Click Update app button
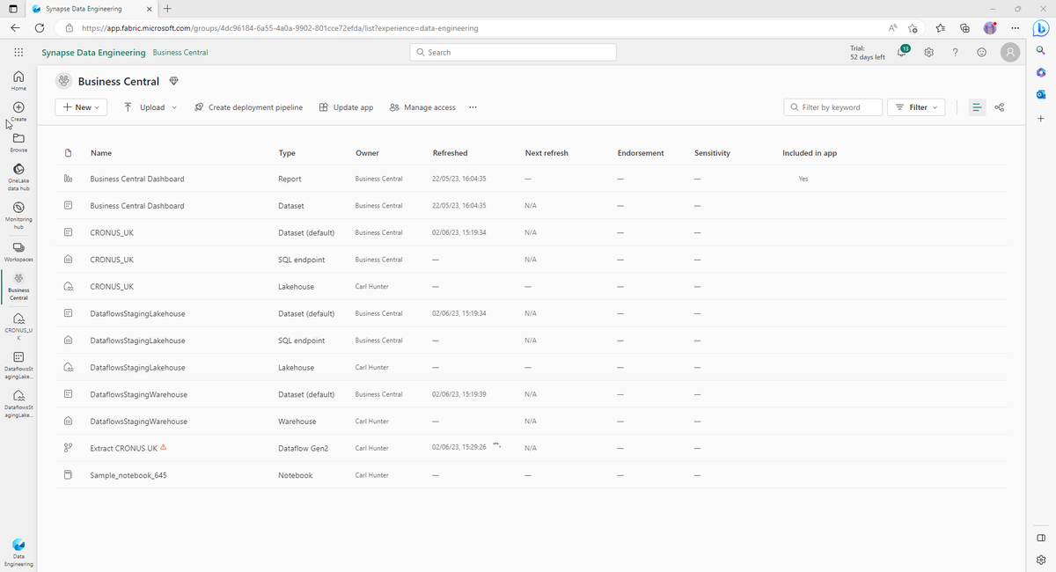Screen dimensions: 1056x572 click(346, 107)
